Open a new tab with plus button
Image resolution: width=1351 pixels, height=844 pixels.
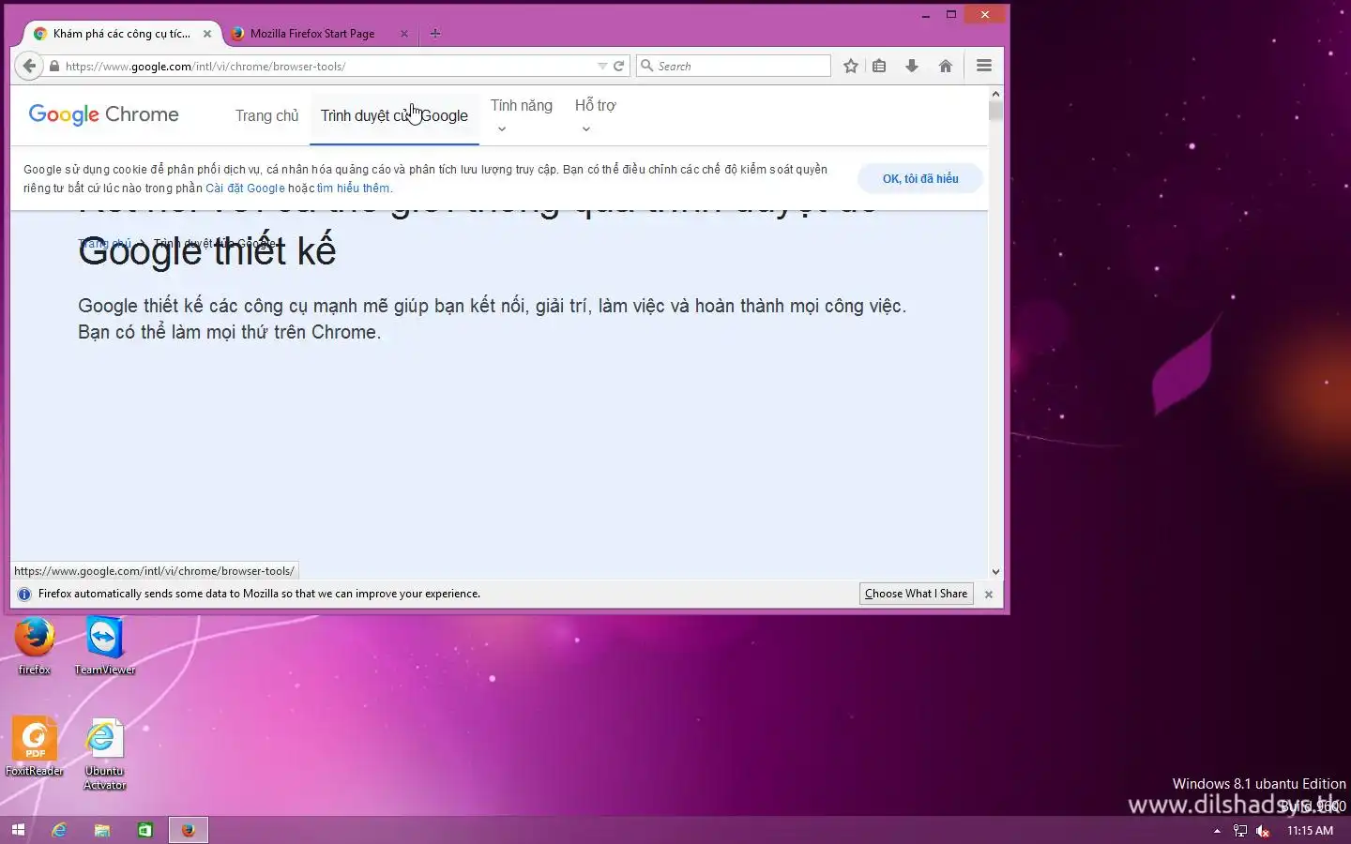434,34
